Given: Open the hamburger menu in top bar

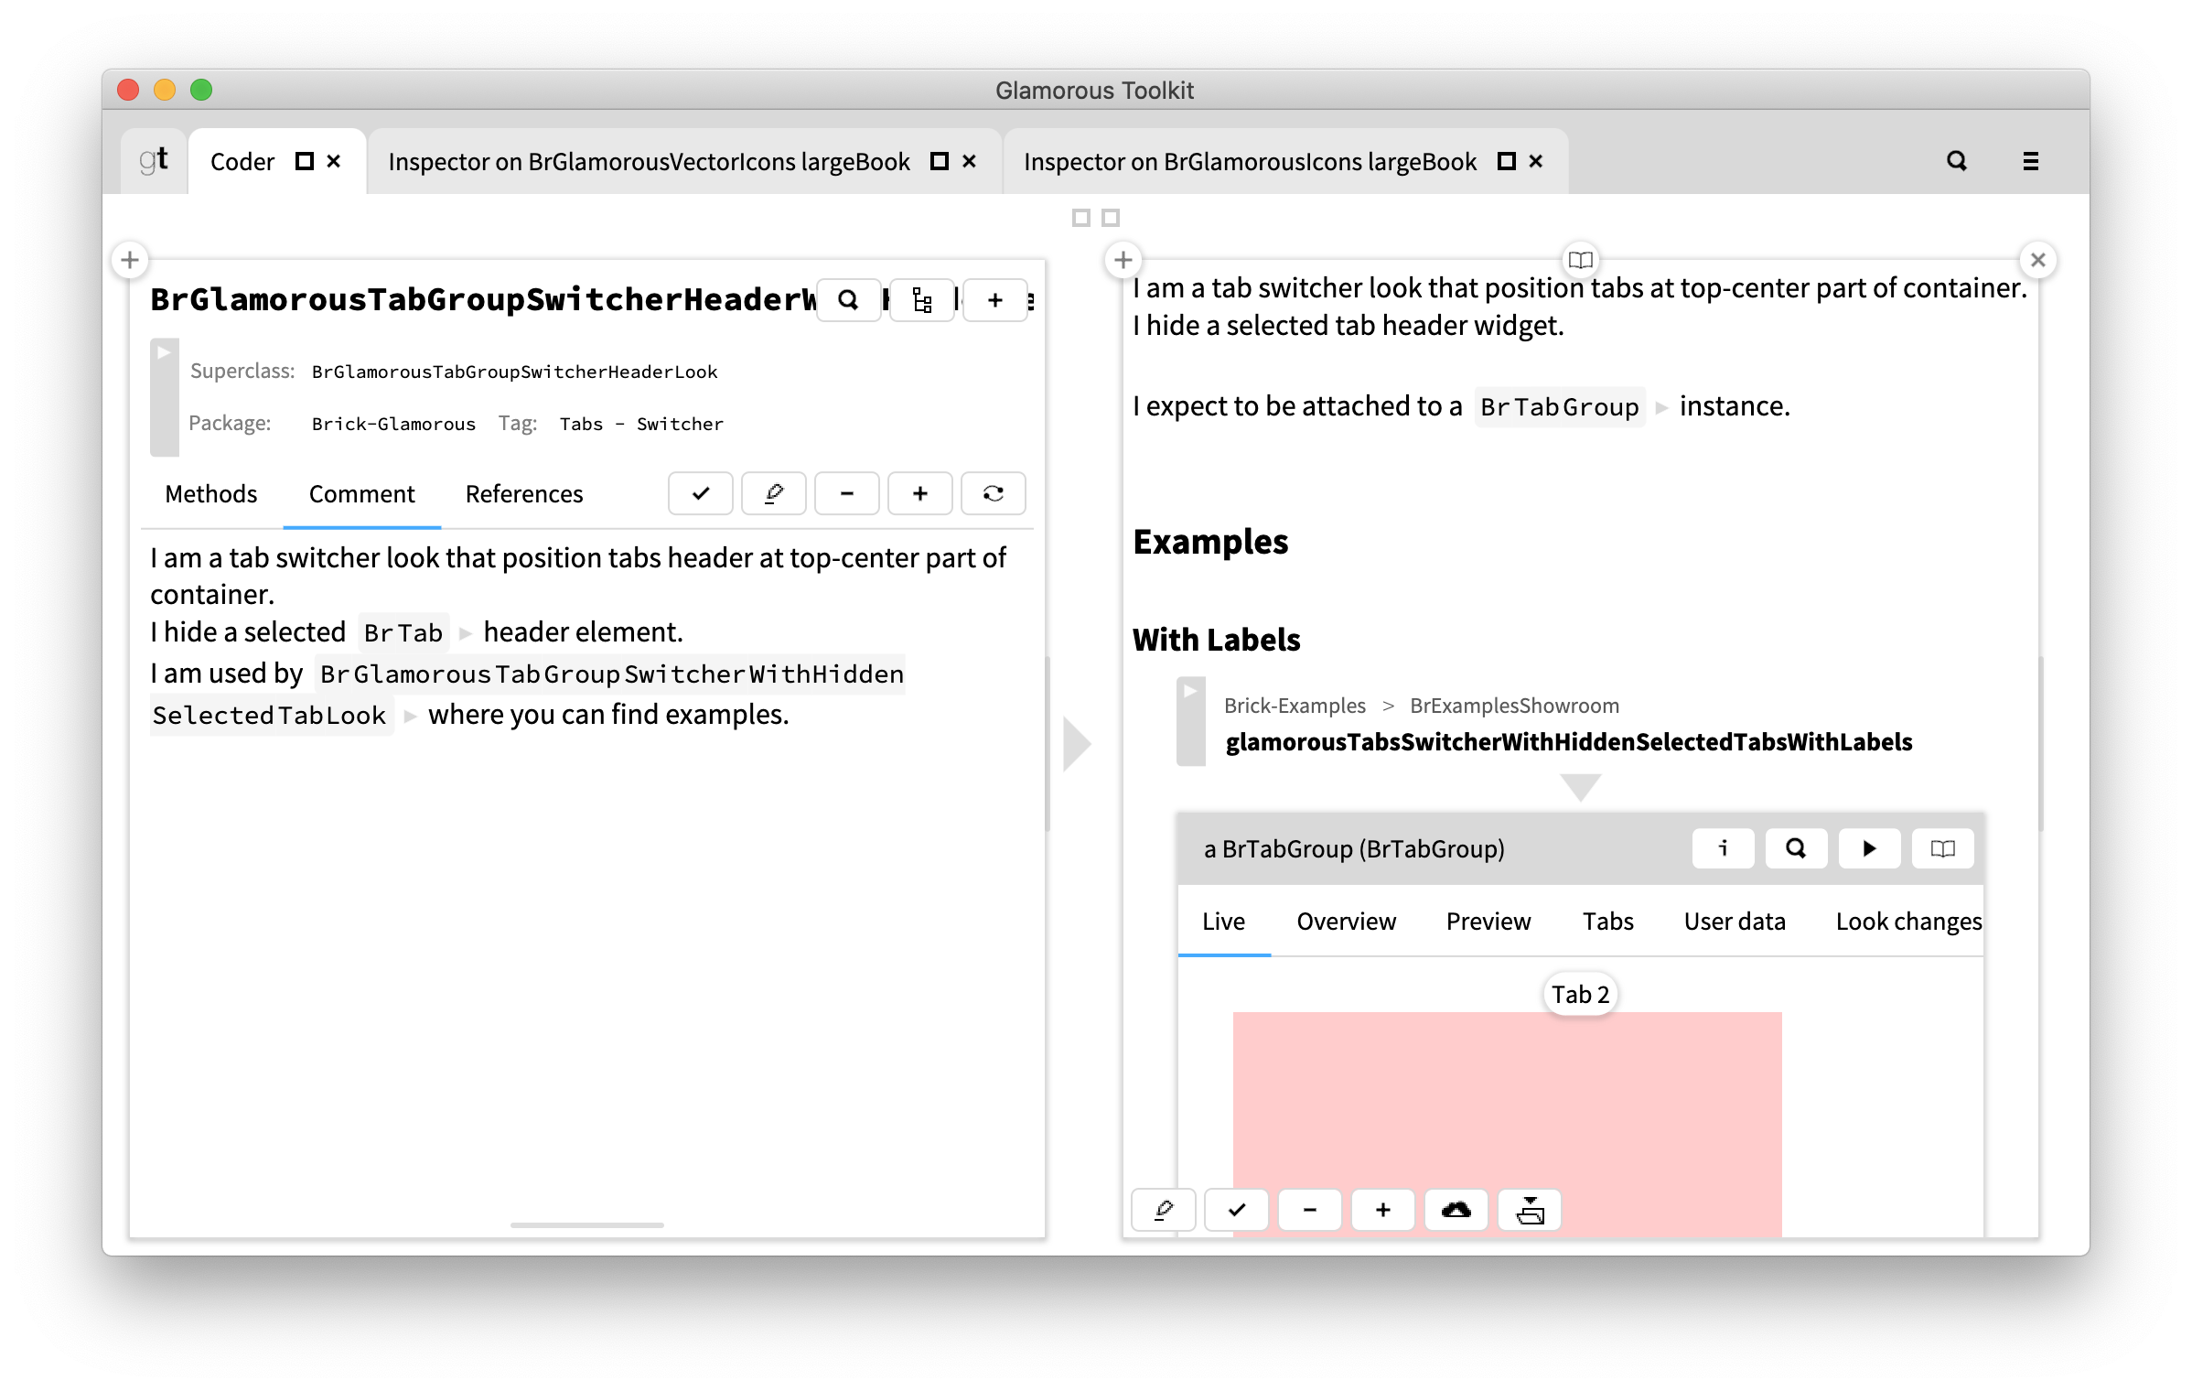Looking at the screenshot, I should 2030,161.
